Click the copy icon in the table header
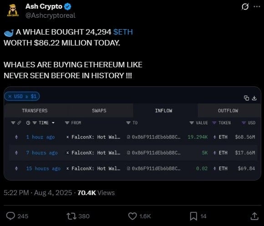The height and width of the screenshot is (226, 264). click(246, 98)
